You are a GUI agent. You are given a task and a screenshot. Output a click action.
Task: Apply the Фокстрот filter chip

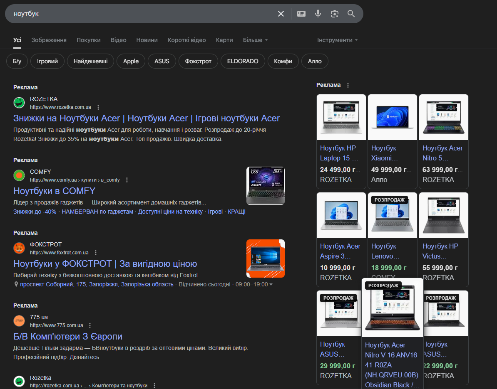click(198, 61)
